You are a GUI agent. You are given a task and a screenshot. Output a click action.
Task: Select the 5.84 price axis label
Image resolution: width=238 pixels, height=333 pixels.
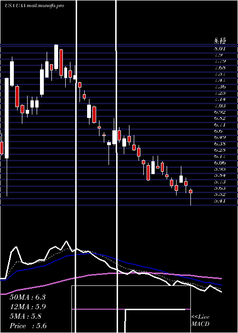220,175
